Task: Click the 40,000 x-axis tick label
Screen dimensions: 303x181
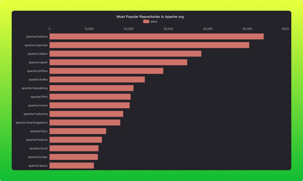Action: point(208,29)
